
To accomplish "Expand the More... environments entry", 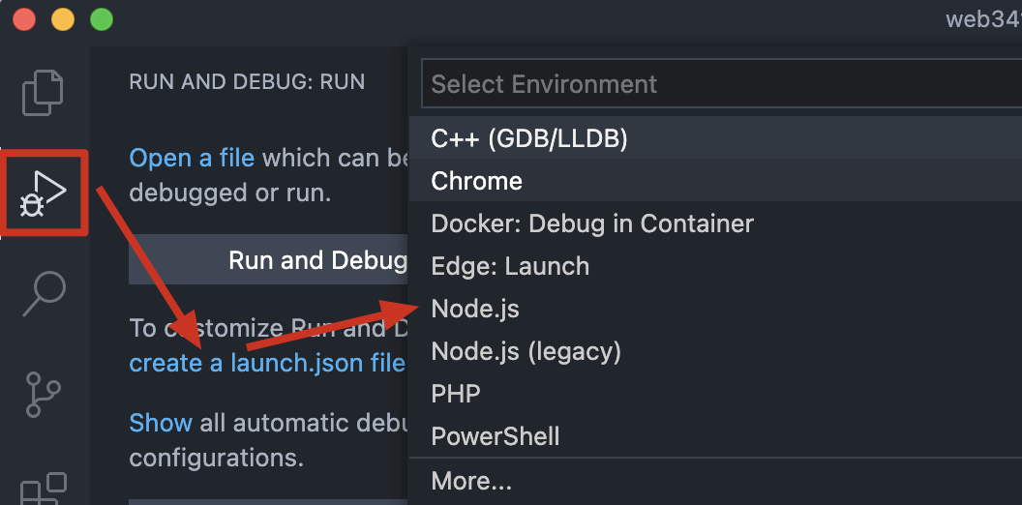I will [470, 481].
